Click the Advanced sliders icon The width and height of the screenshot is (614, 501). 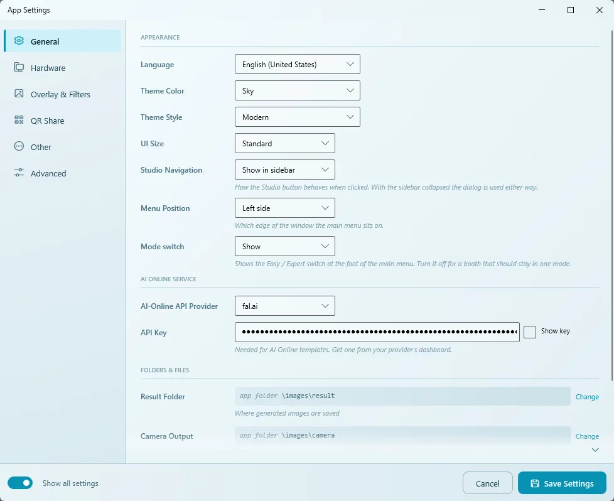[19, 173]
